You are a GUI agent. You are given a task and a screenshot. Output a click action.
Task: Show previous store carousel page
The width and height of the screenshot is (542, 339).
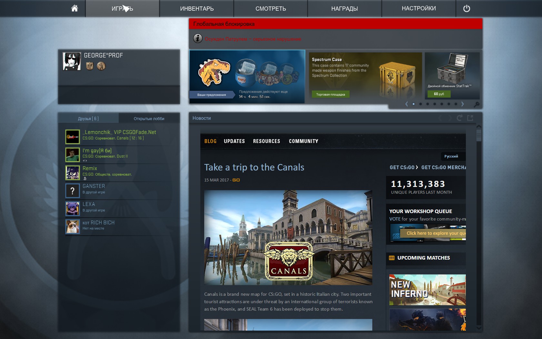click(x=406, y=104)
